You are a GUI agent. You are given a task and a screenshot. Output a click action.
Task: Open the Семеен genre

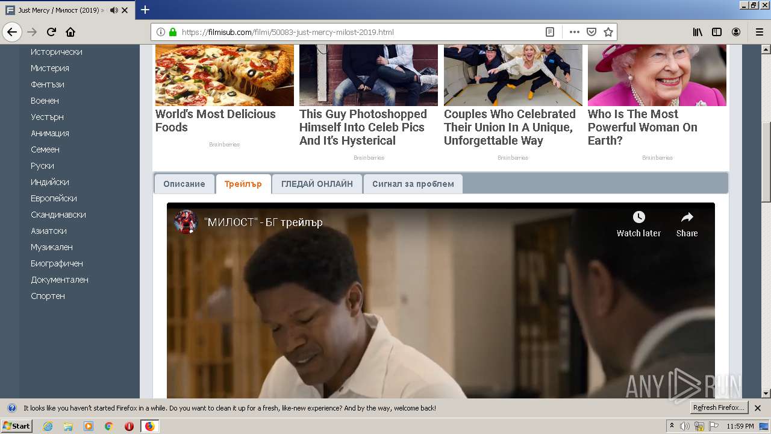45,149
